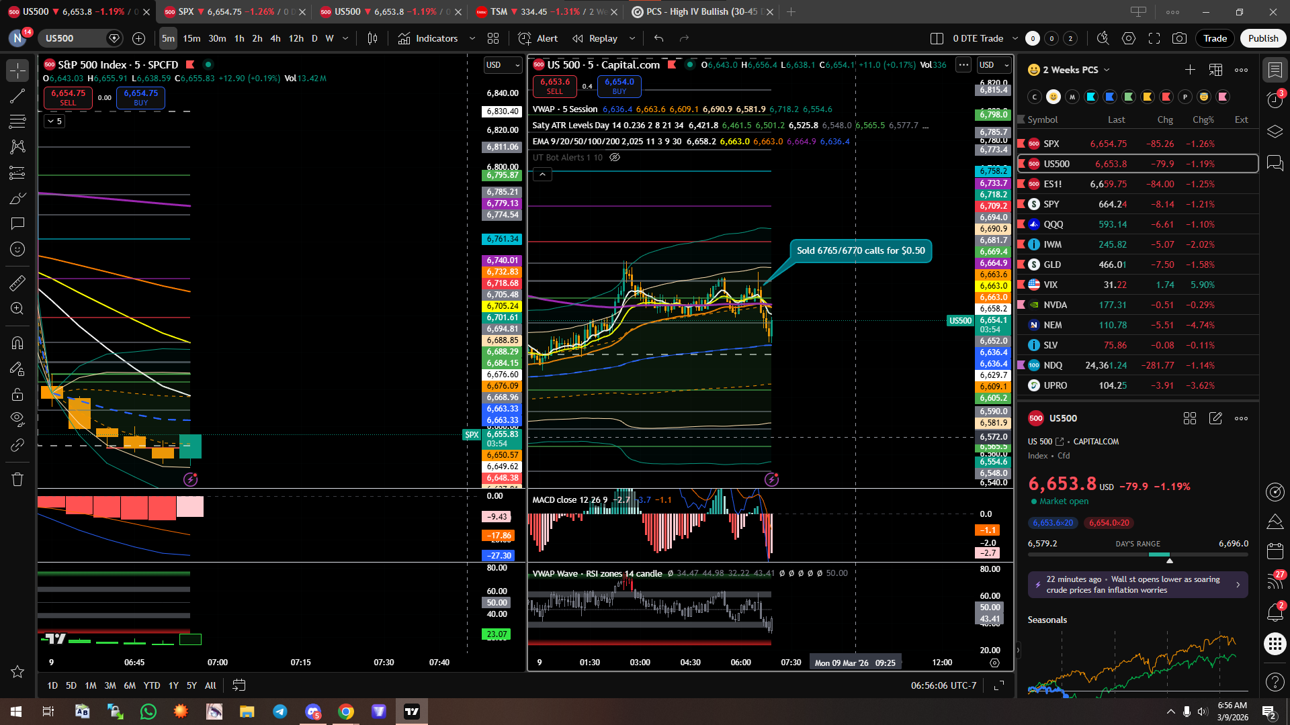Toggle lock all drawings icon
1290x725 pixels.
pyautogui.click(x=17, y=394)
